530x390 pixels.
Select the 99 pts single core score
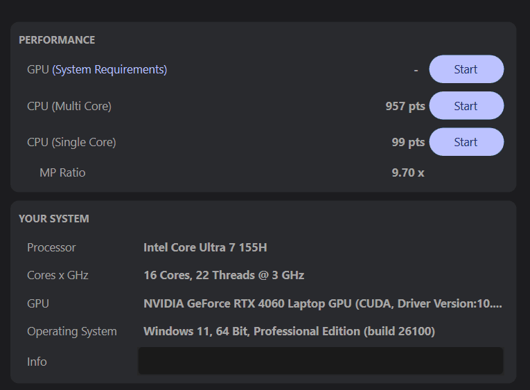coord(408,142)
